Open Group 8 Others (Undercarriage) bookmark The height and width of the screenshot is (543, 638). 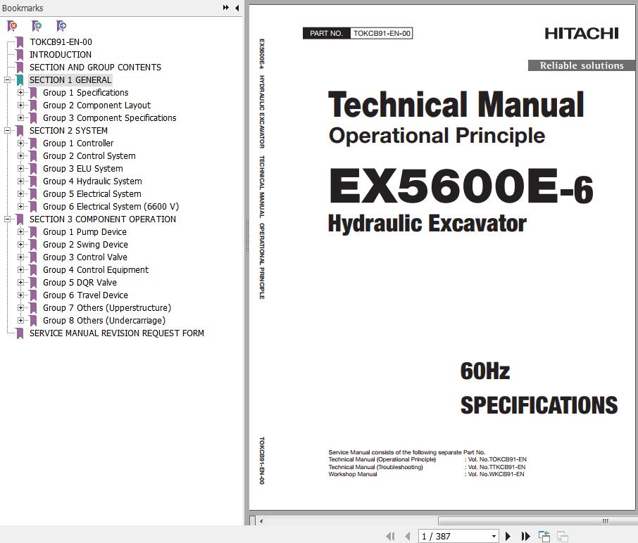[104, 320]
